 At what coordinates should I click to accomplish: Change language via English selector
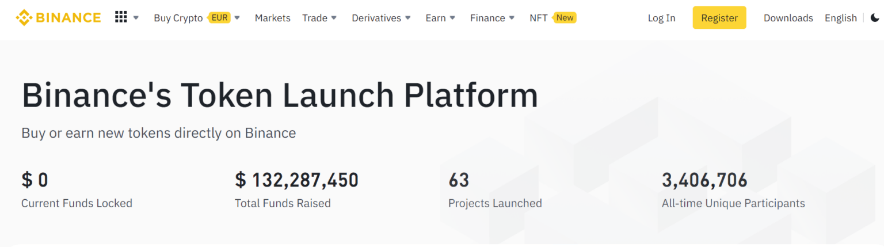click(x=840, y=18)
